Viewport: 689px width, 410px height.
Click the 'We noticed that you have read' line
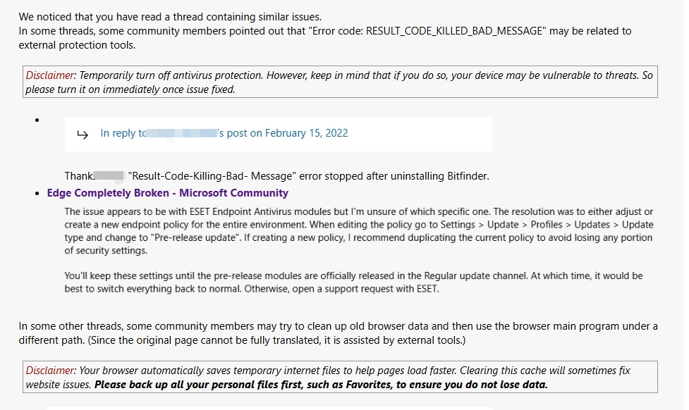pos(170,17)
